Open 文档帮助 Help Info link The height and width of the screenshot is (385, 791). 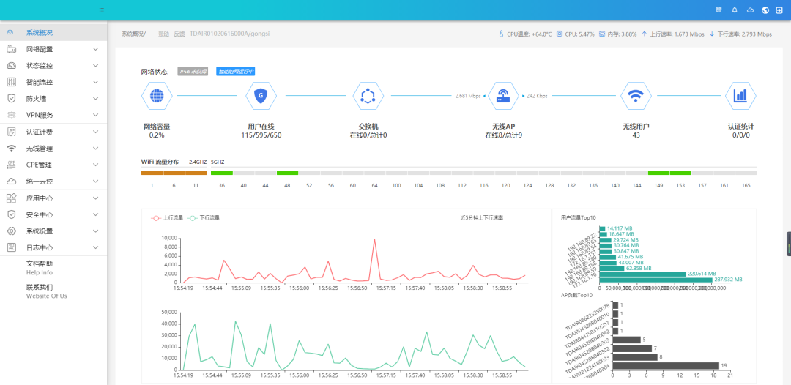(40, 268)
